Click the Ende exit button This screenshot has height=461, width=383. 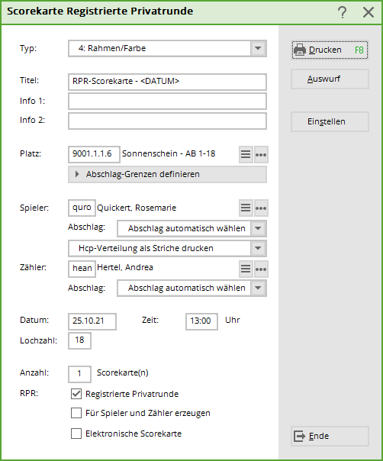tap(330, 437)
